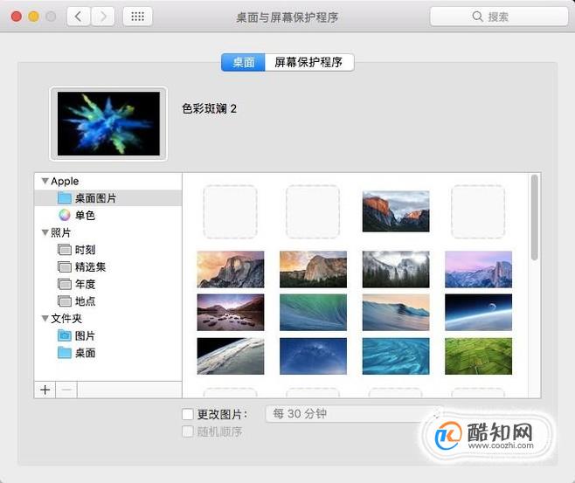This screenshot has height=483, width=575.
Task: Select the 图片 folder icon
Action: tap(65, 335)
